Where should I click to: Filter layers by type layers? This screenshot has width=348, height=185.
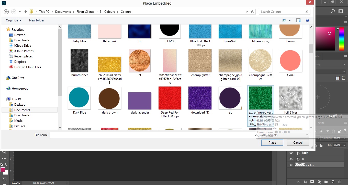(327, 131)
